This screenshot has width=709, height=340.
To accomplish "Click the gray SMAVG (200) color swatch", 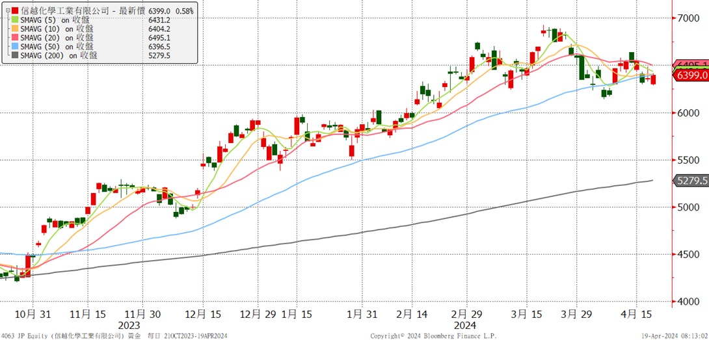I will pyautogui.click(x=16, y=56).
